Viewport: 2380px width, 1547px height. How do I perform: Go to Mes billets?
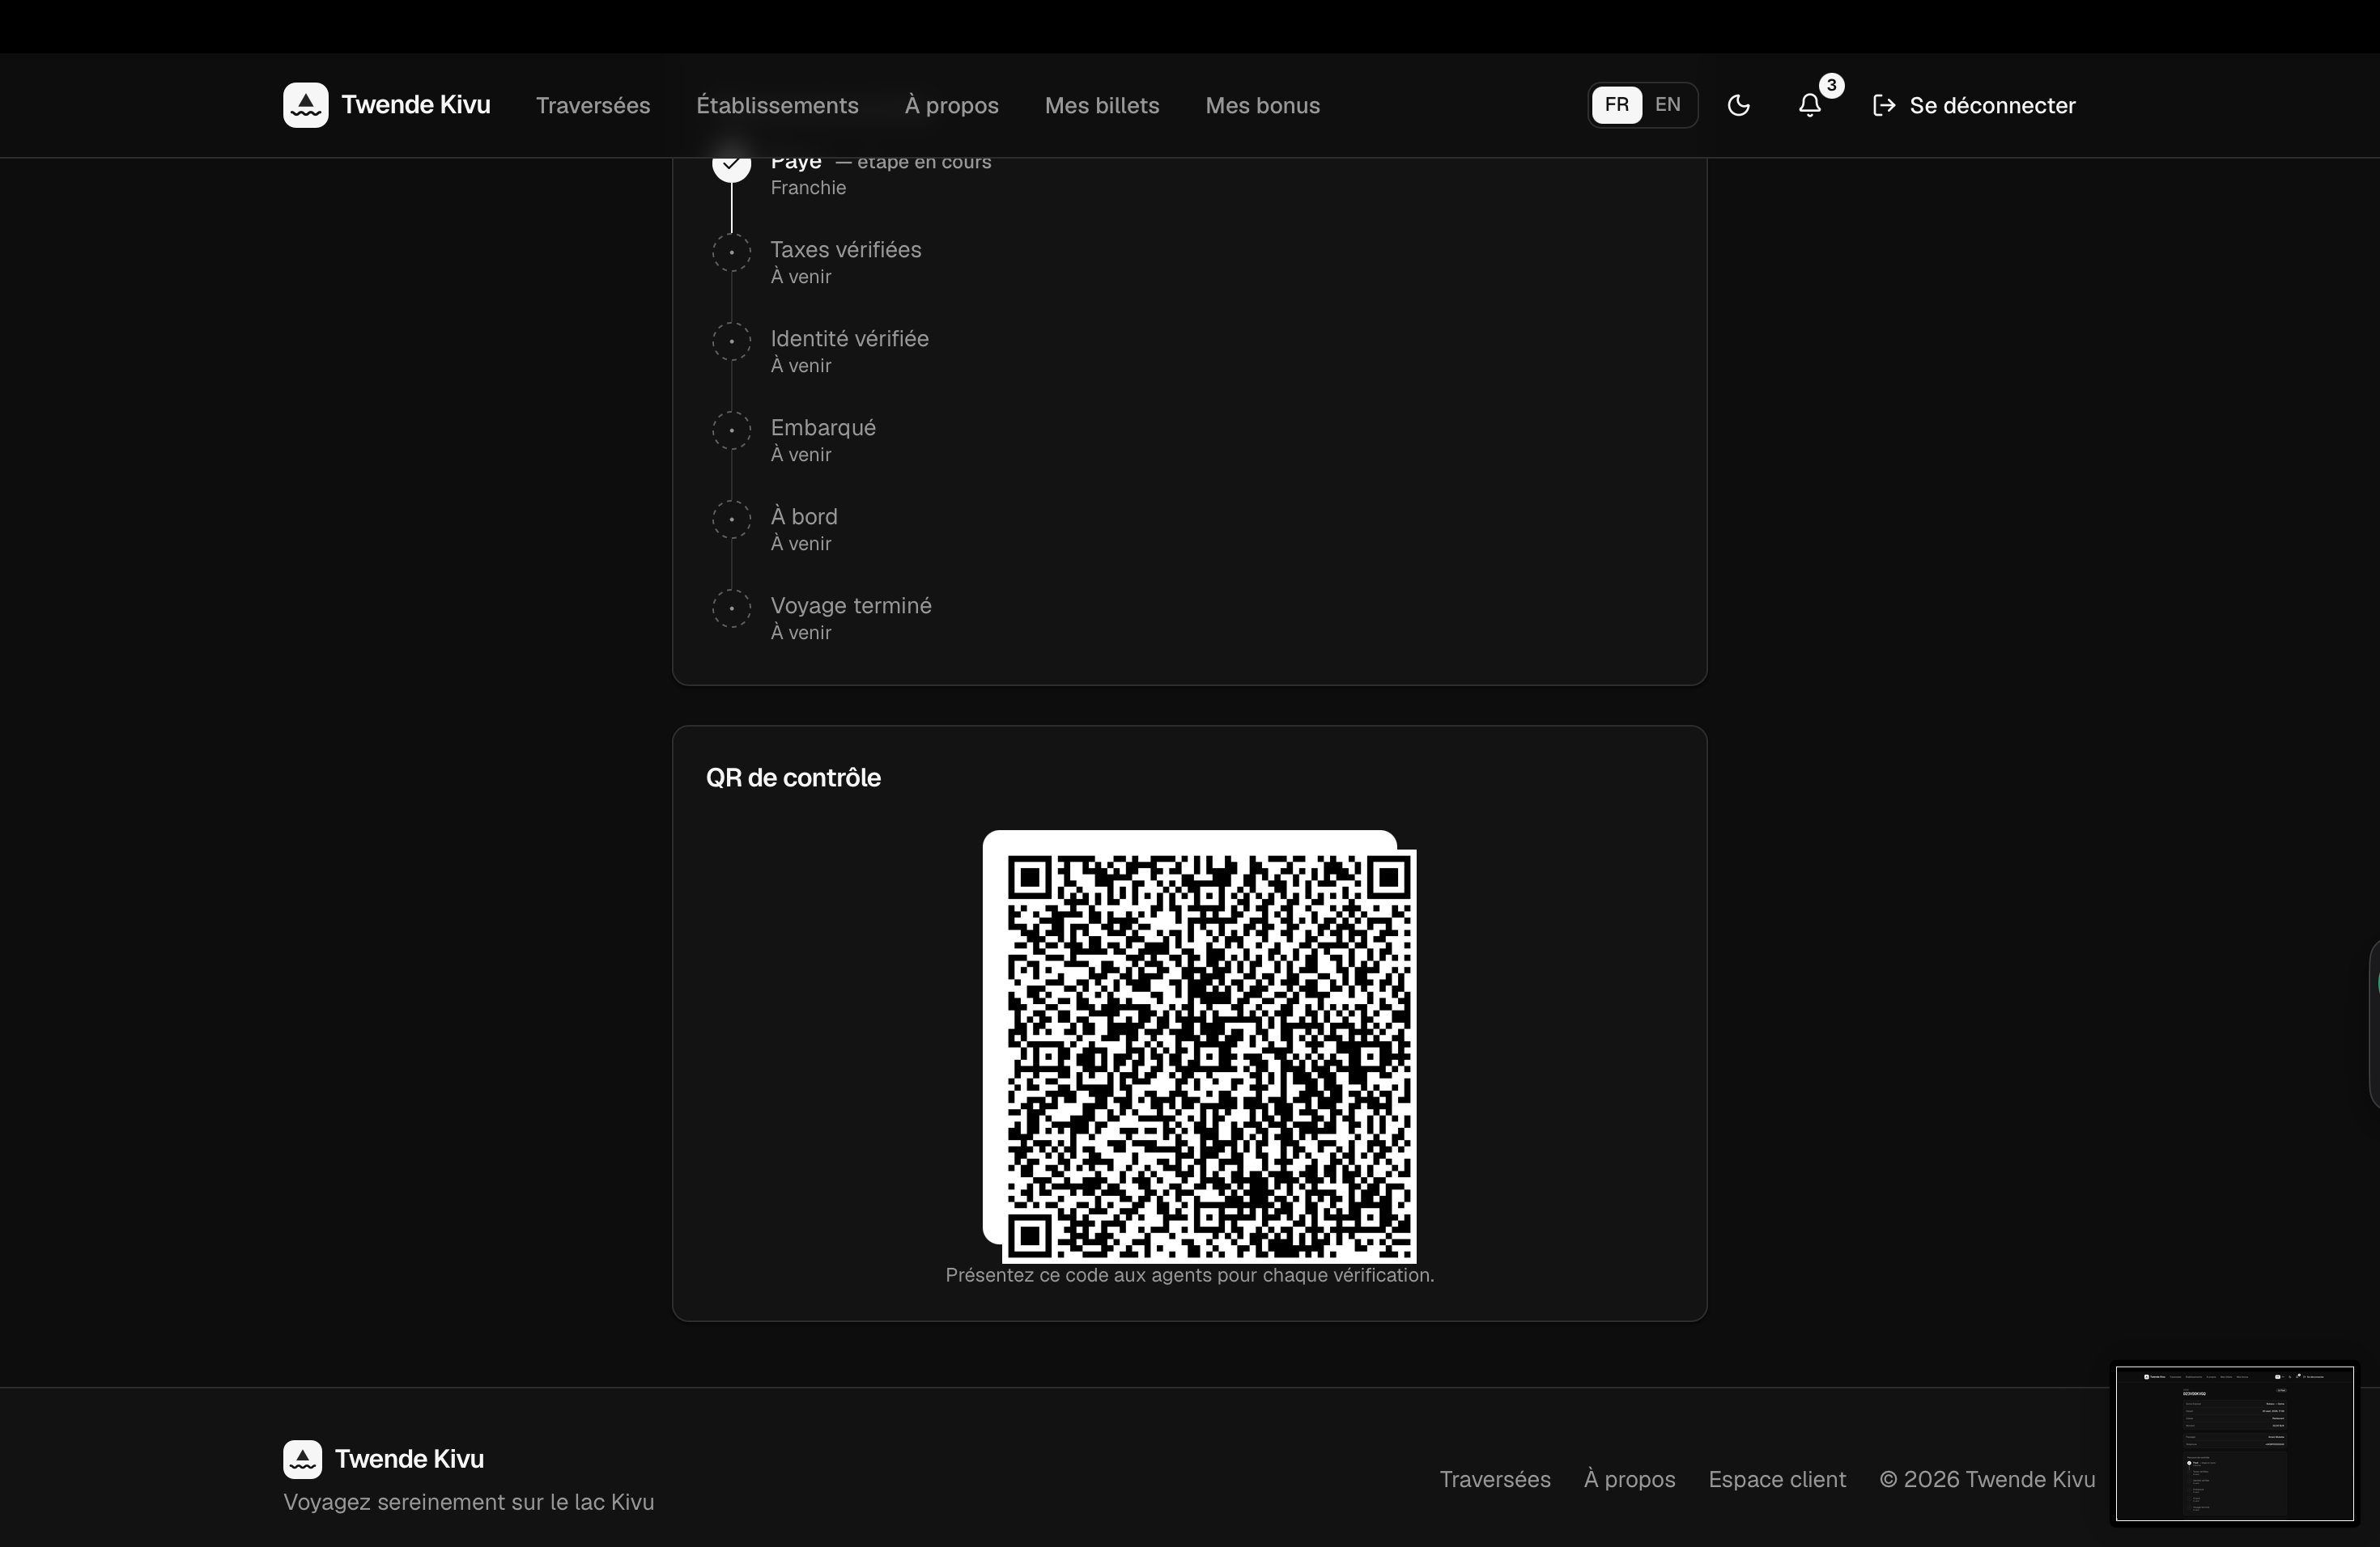(1102, 105)
